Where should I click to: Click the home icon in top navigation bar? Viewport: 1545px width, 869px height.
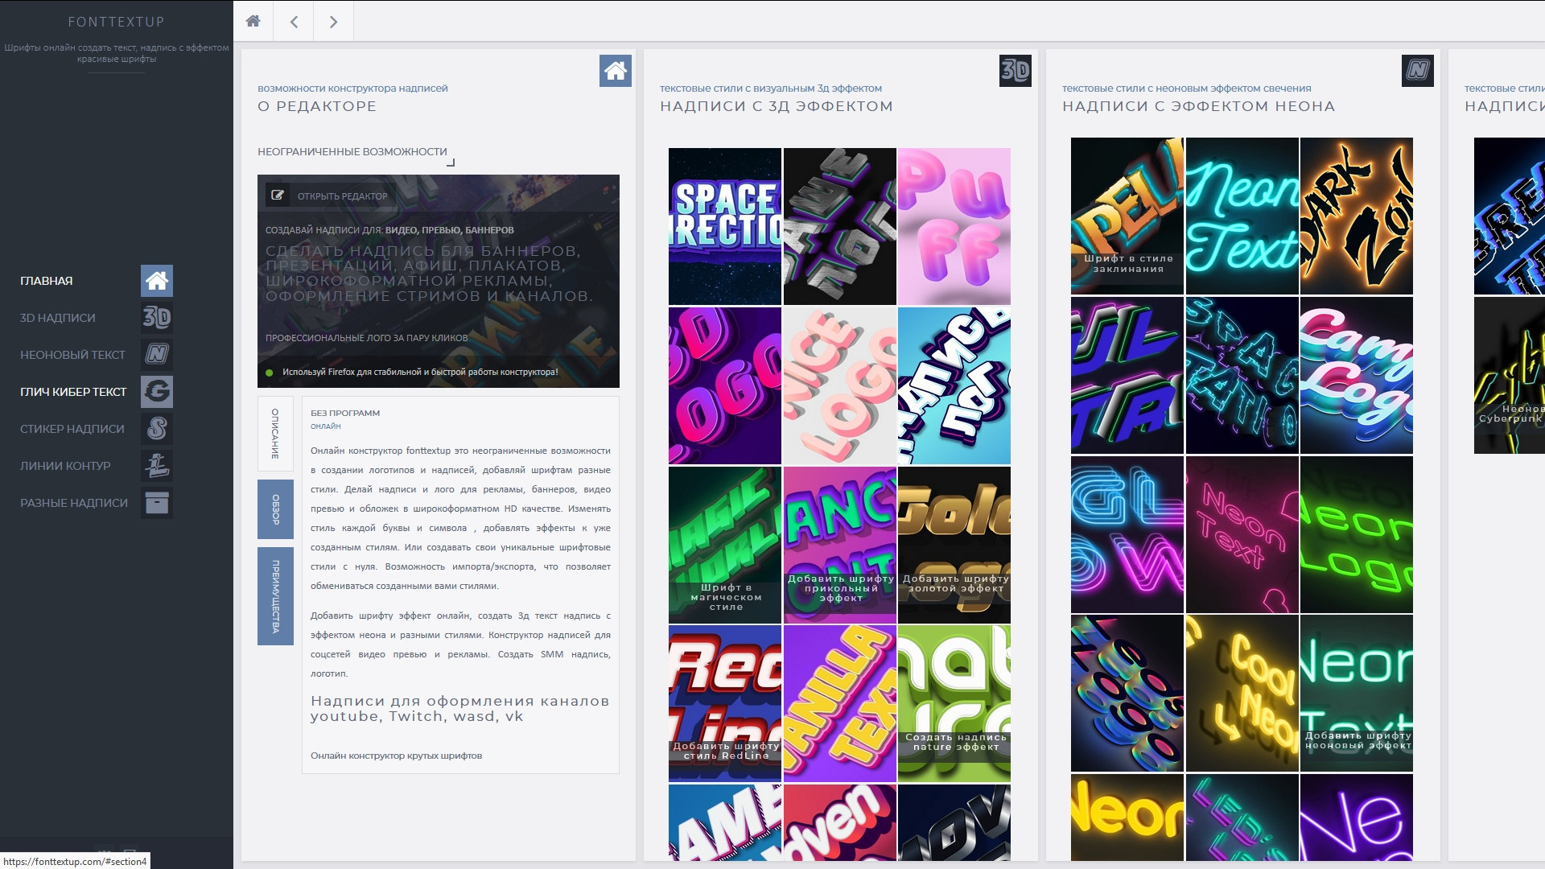[253, 22]
